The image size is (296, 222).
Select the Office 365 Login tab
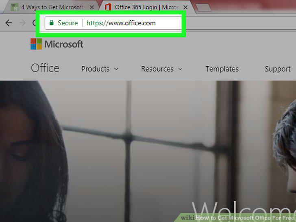146,7
